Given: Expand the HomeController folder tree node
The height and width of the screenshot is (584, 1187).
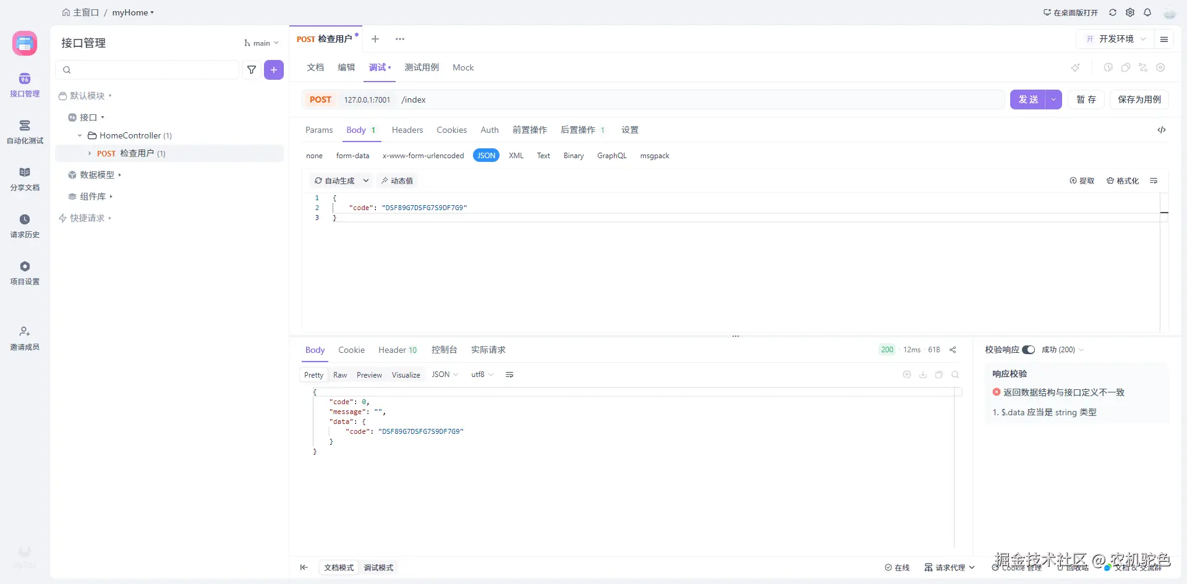Looking at the screenshot, I should pos(80,135).
